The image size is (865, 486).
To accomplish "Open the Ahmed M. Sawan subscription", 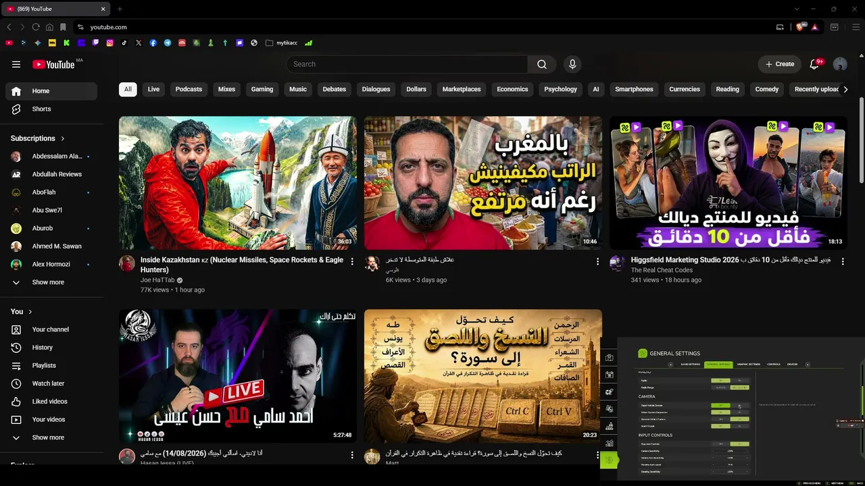I will (51, 246).
